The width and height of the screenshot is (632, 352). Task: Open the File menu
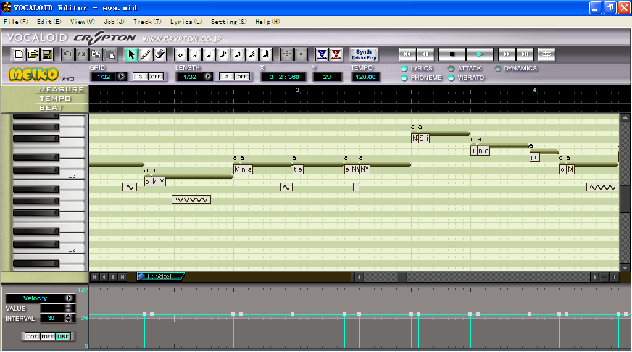pyautogui.click(x=15, y=22)
